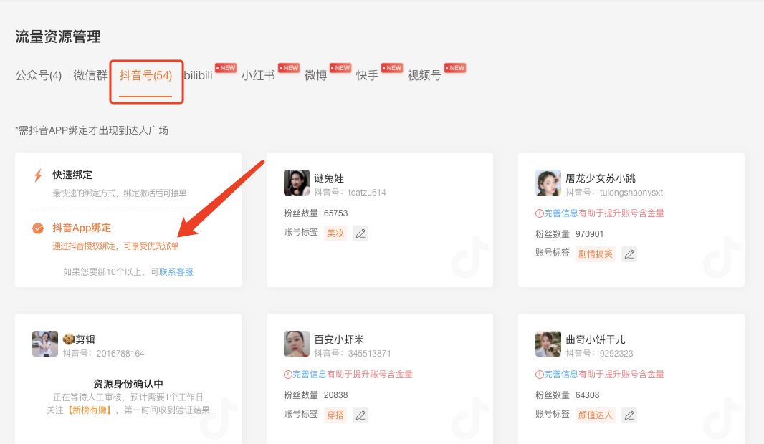
Task: Click the follower count 970901
Action: [x=590, y=234]
